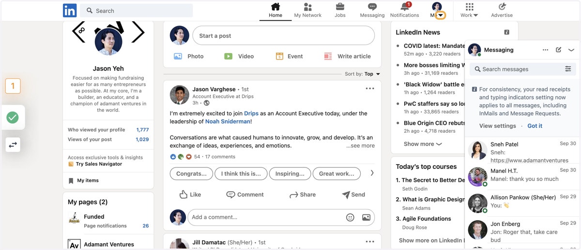Open emoji picker in comment box
The image size is (581, 250).
pyautogui.click(x=350, y=217)
